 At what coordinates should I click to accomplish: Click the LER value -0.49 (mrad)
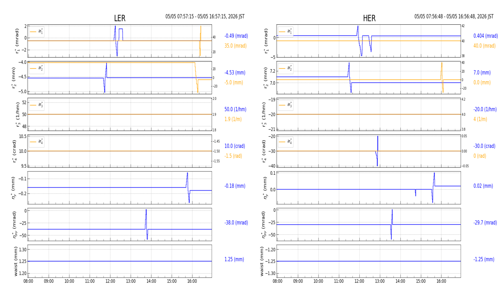236,36
